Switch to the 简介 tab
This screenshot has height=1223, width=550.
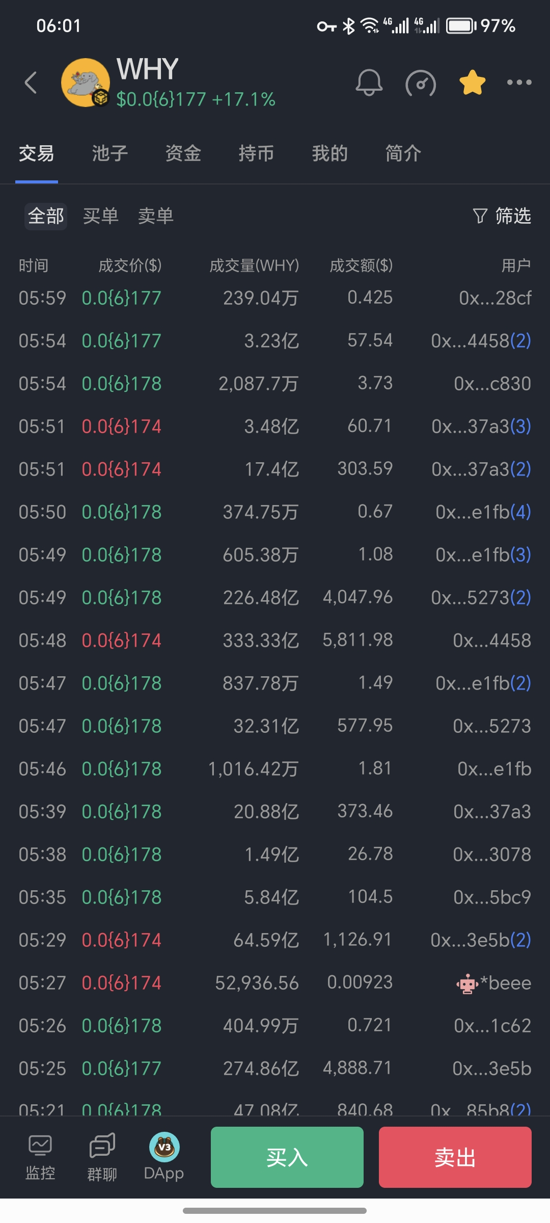tap(403, 153)
